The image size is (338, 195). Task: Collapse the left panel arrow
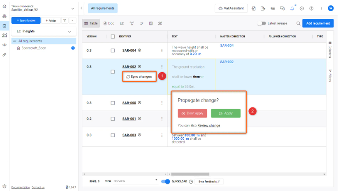[x=81, y=8]
